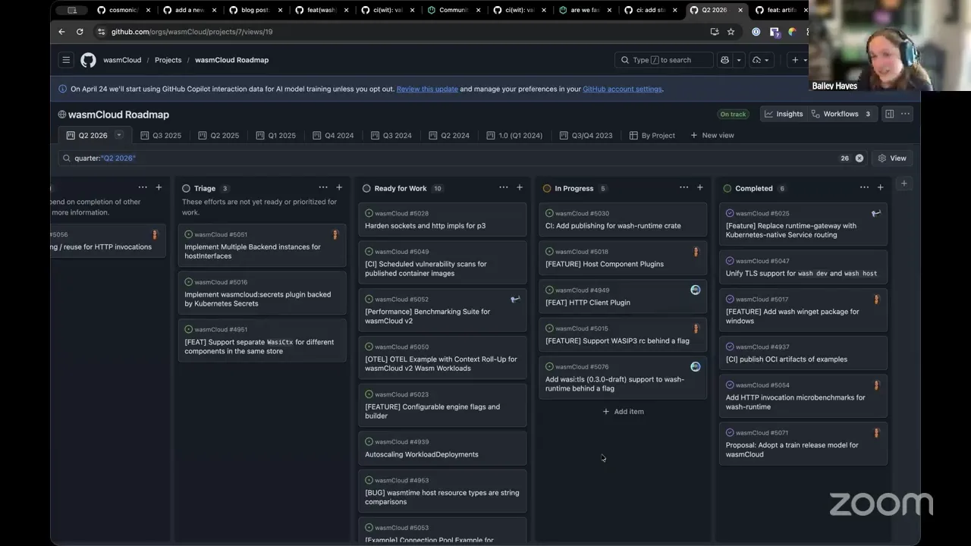971x546 pixels.
Task: Open the GitHub hamburger navigation menu
Action: tap(66, 60)
